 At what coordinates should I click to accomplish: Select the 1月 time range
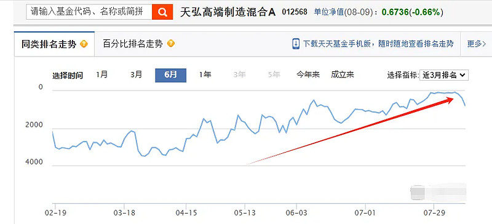(x=102, y=75)
